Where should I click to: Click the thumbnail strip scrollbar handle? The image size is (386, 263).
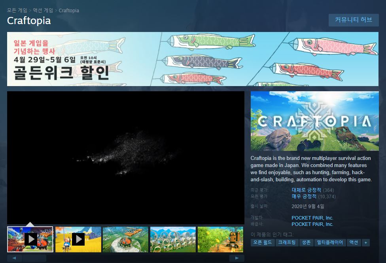click(34, 258)
